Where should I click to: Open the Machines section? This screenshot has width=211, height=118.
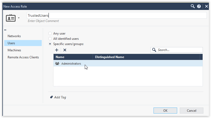click(14, 50)
